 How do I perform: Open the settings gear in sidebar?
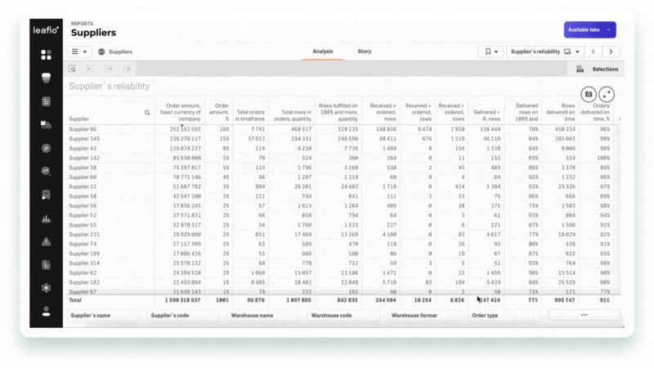[x=47, y=288]
